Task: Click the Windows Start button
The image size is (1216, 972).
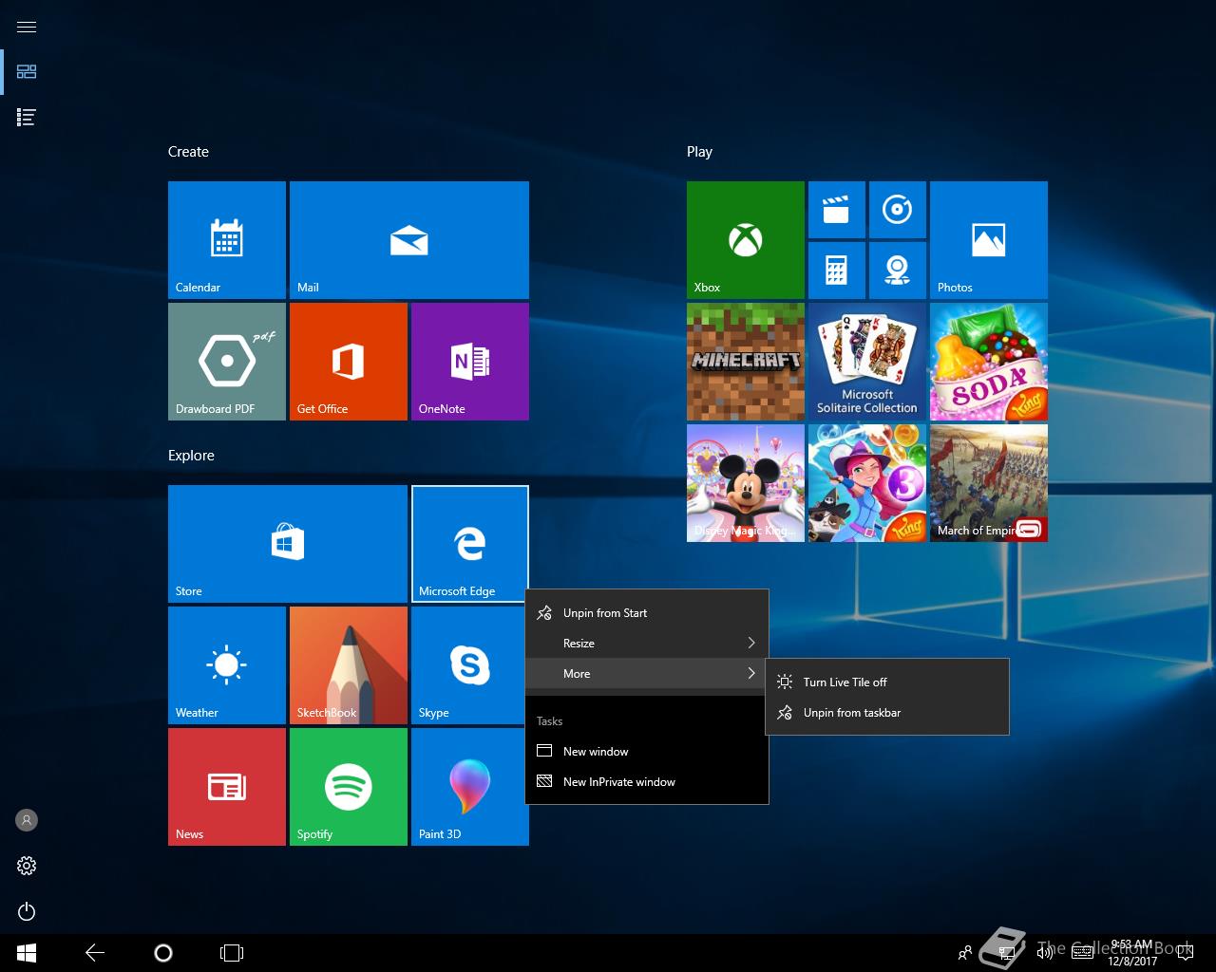Action: [27, 953]
